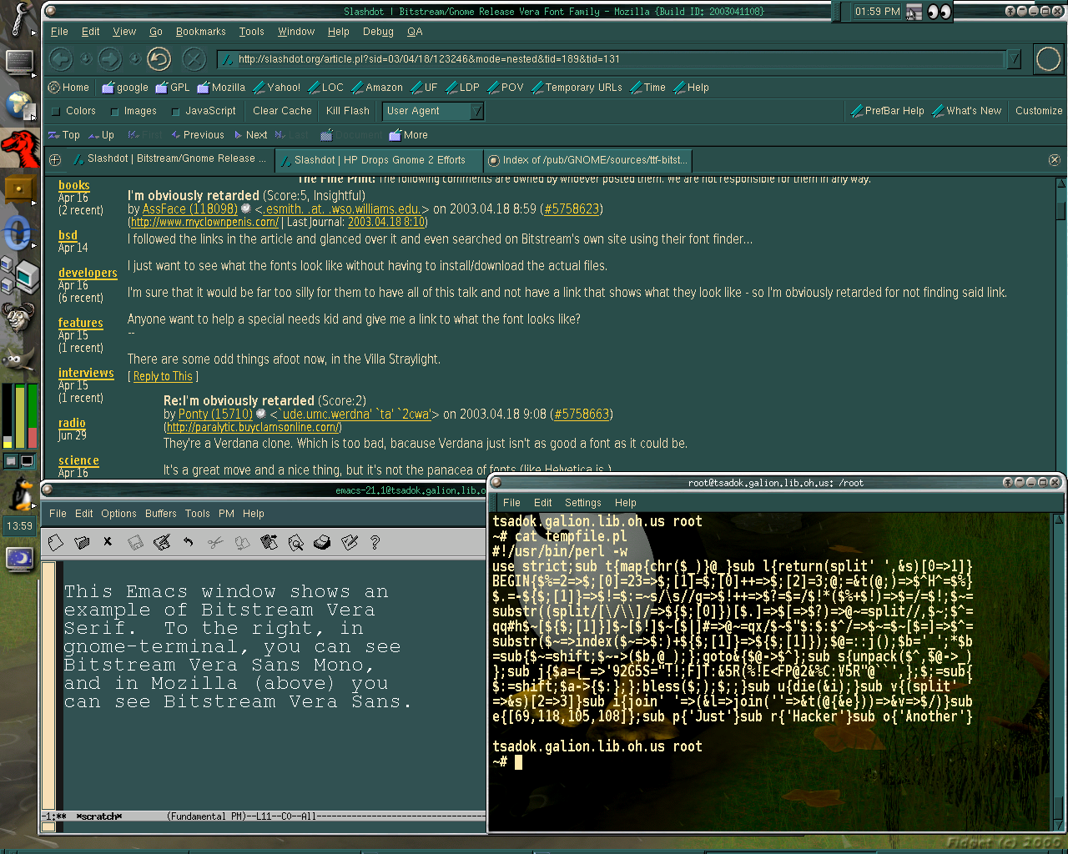Open Emacs Buffers menu

click(160, 514)
